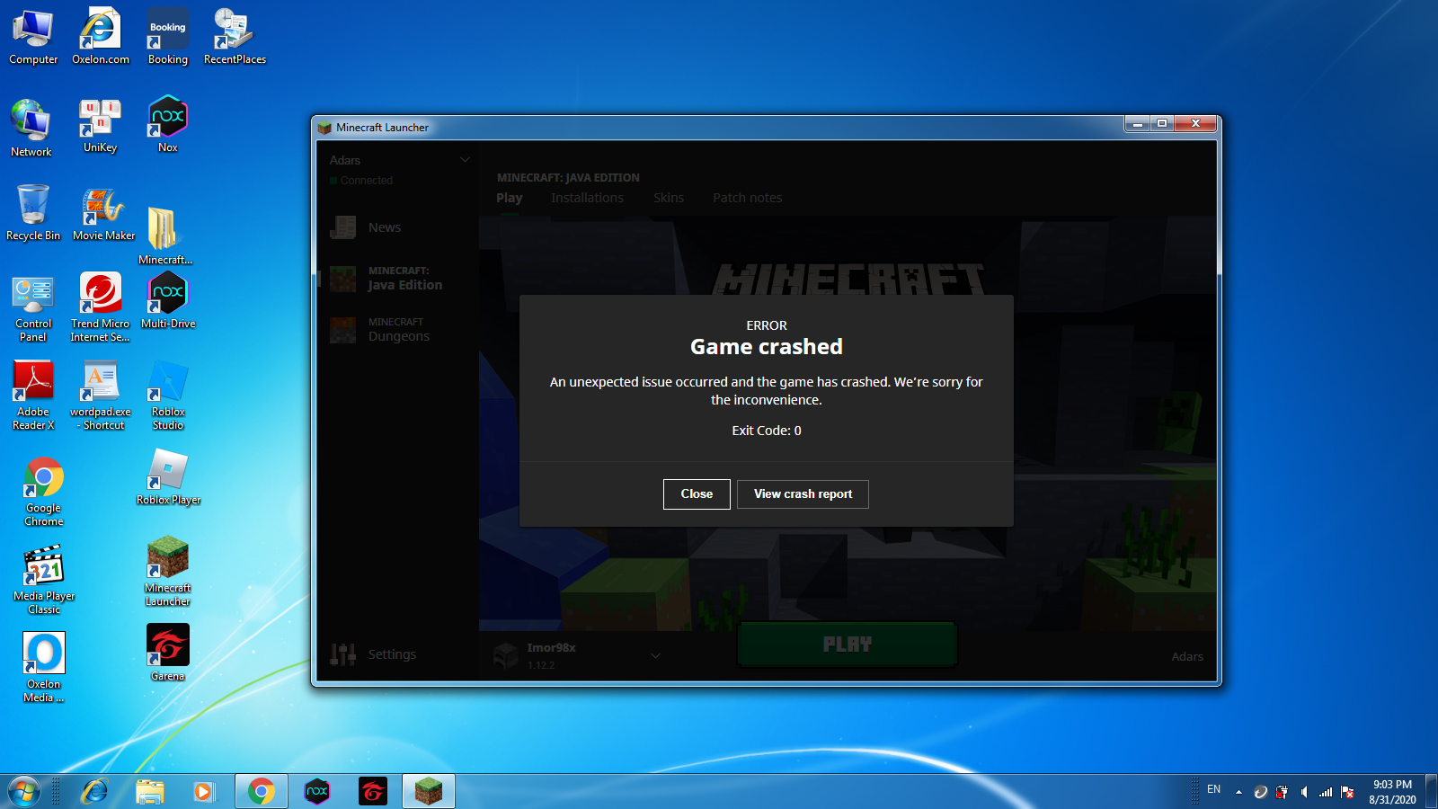Close the Game crashed error dialog
This screenshot has height=809, width=1438.
[697, 494]
